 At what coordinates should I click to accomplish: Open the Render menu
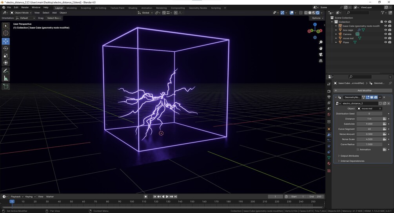[x=25, y=7]
